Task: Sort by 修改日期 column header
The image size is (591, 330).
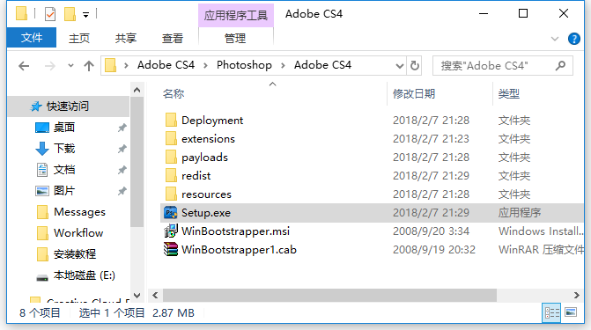Action: [414, 94]
